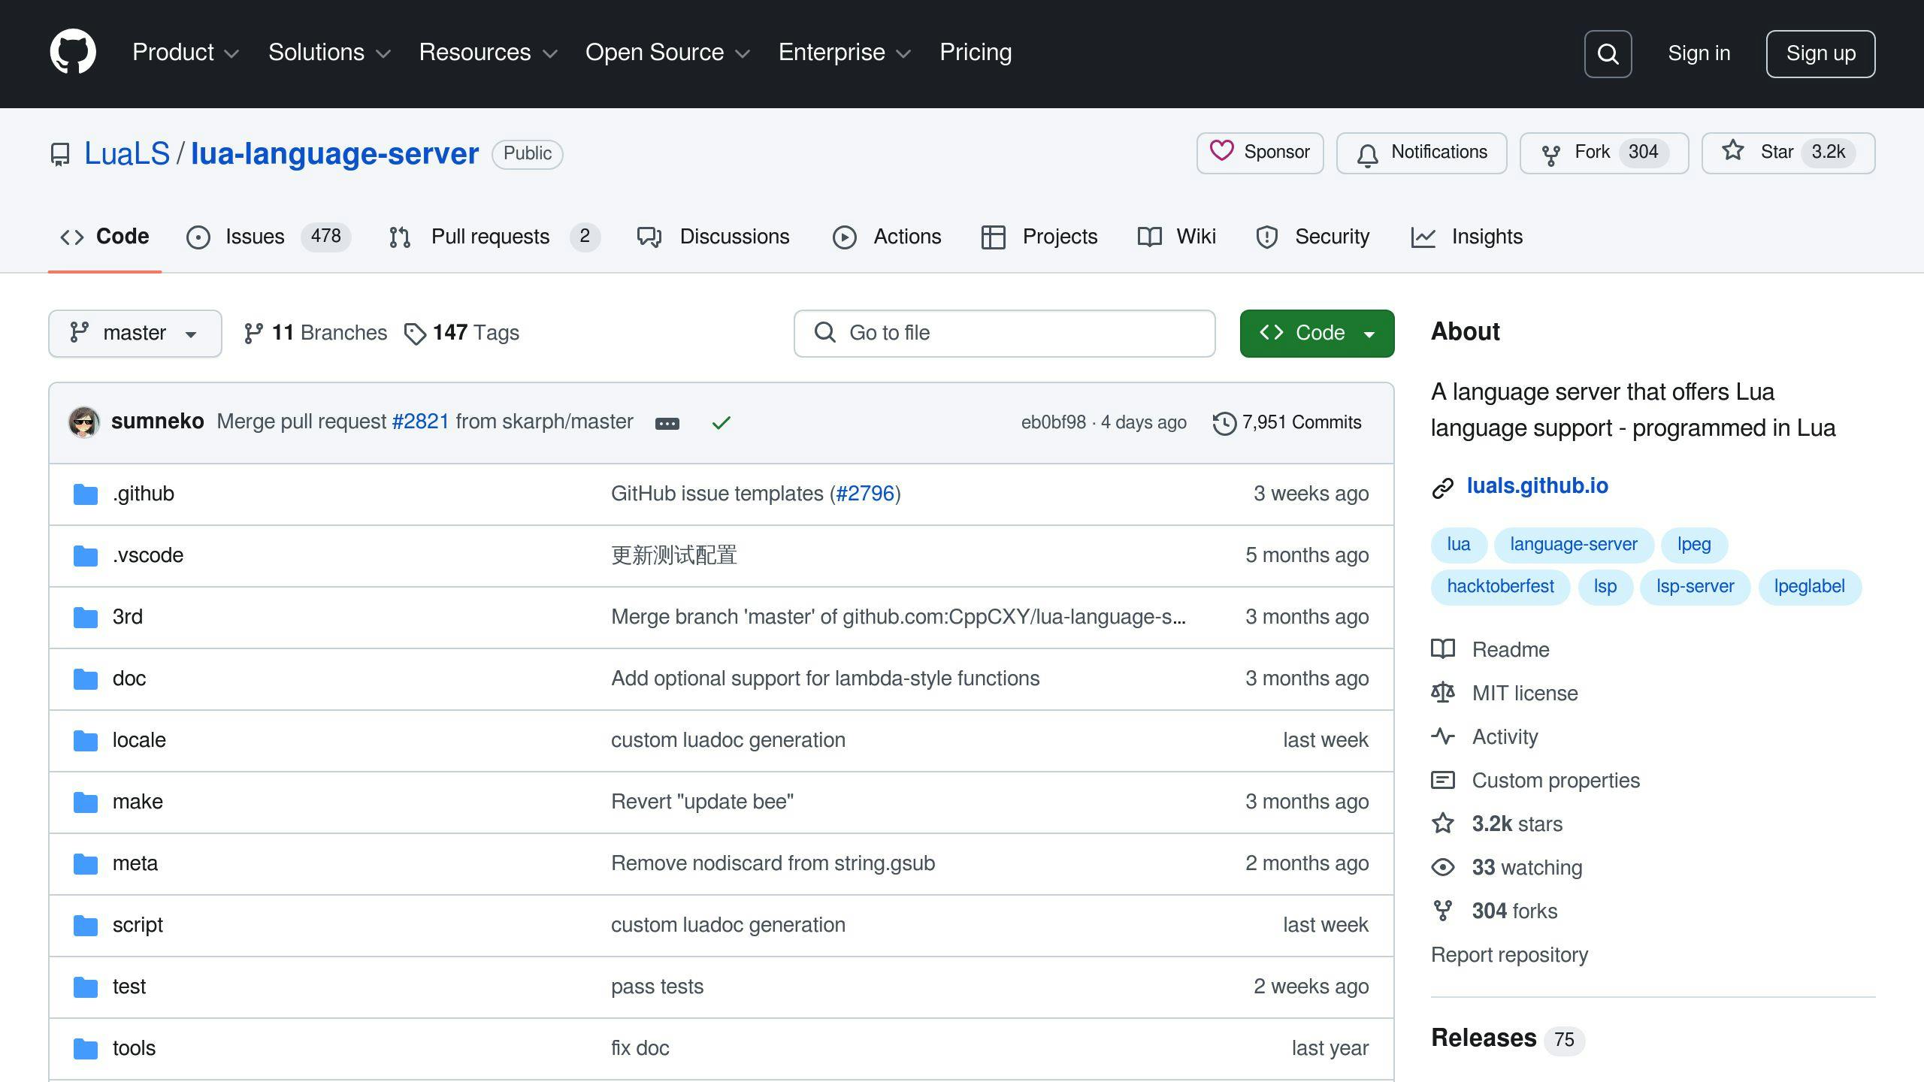The image size is (1924, 1082).
Task: Open the .vscode folder icon
Action: pyautogui.click(x=86, y=556)
